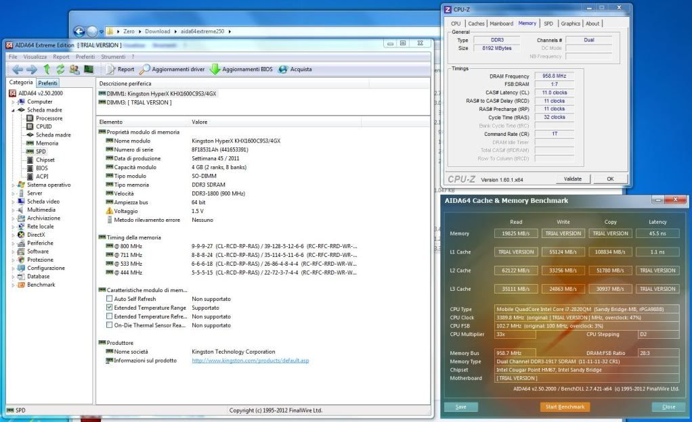The image size is (692, 422).
Task: Open the Report menu in the menu bar
Action: click(x=61, y=57)
